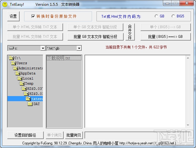Select the AppData folder in tree
Viewport: 196px width, 148px height.
28,73
